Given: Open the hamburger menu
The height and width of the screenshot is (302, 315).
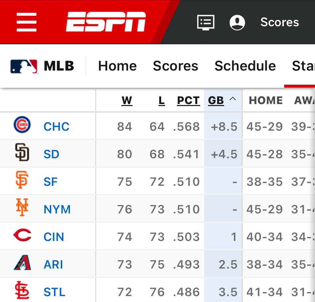Looking at the screenshot, I should [x=27, y=22].
